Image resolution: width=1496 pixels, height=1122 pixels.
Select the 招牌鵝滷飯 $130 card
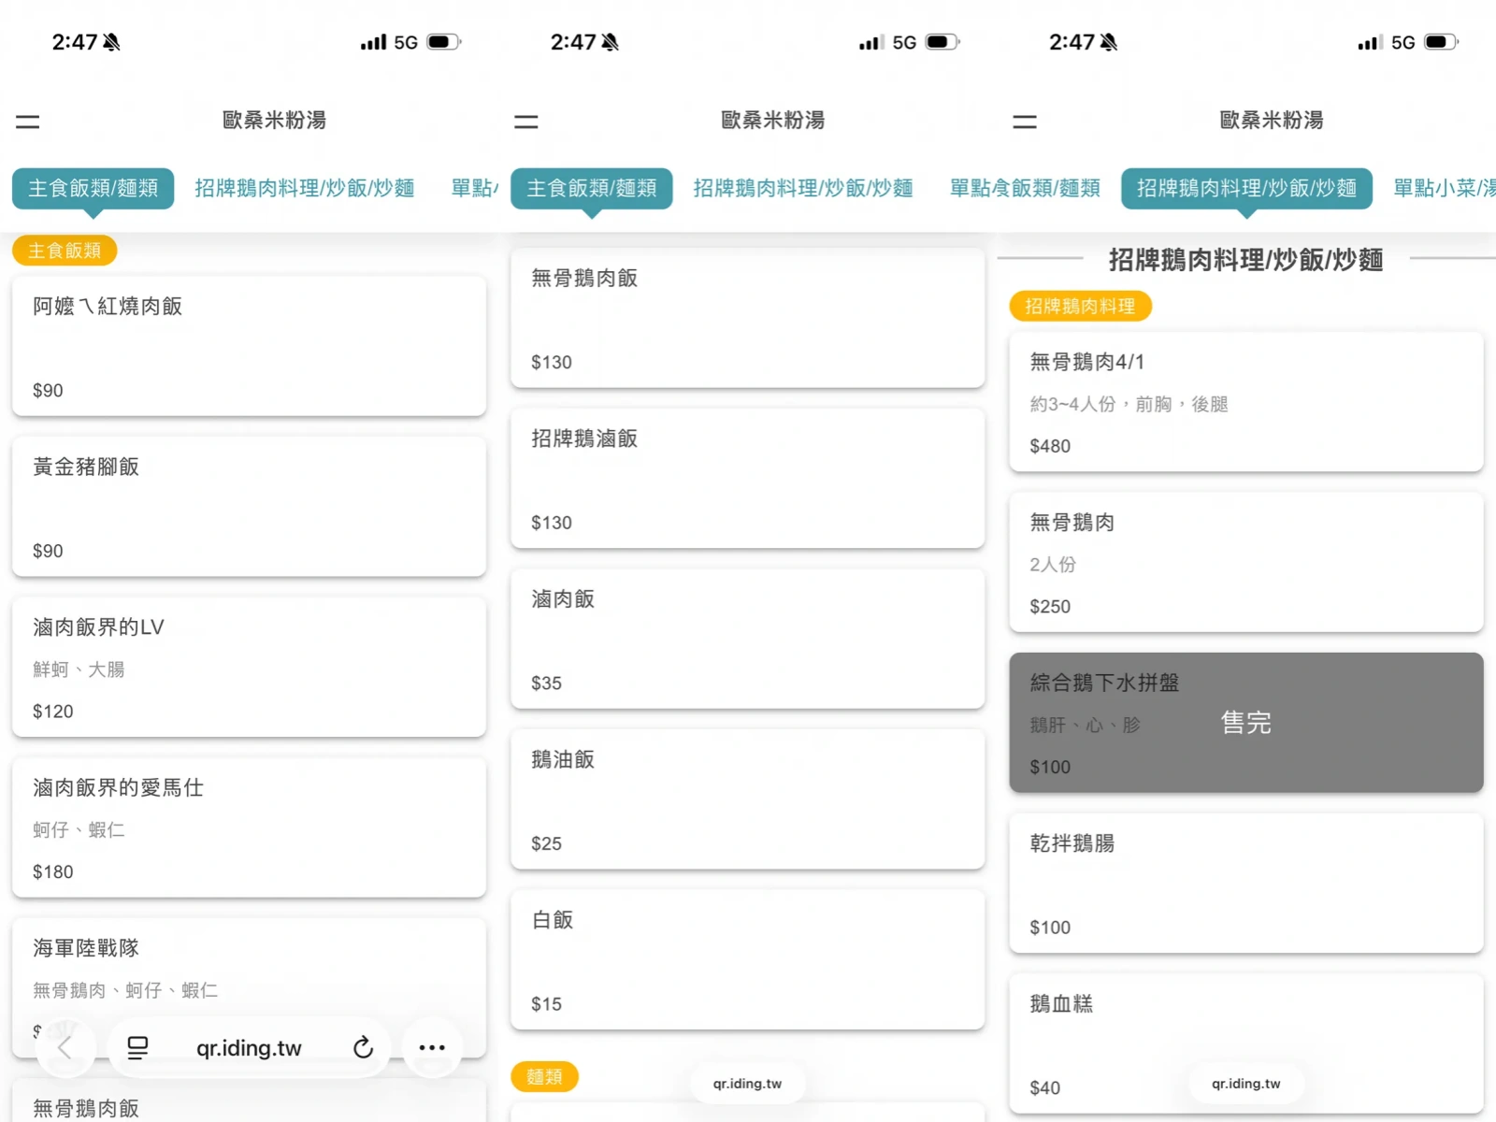tap(747, 479)
